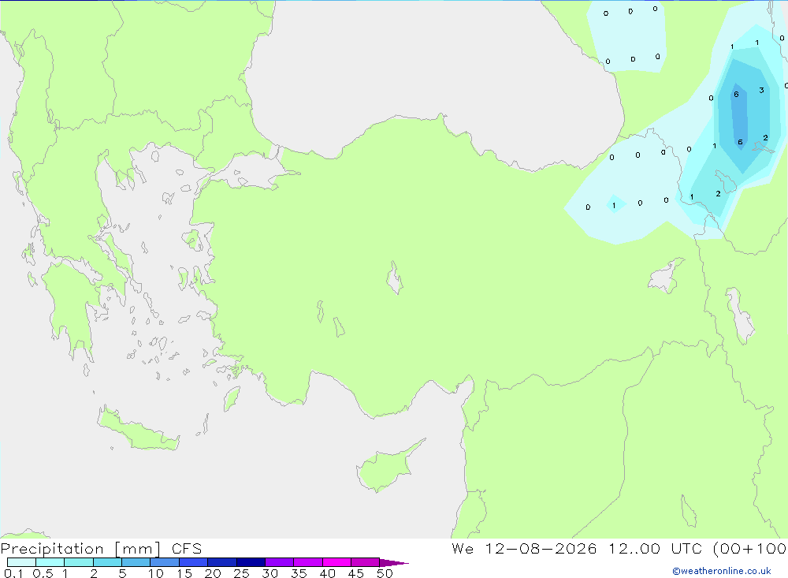Click the '25' legend scale label
Screen dimensions: 788x578
[242, 573]
